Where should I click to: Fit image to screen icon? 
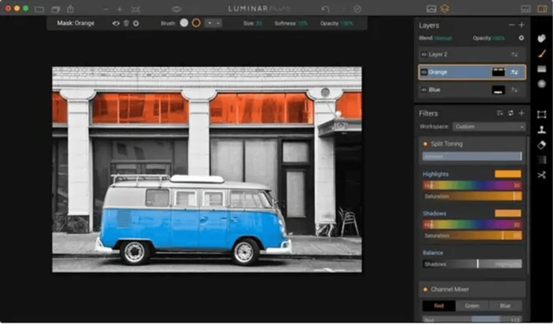pyautogui.click(x=136, y=9)
